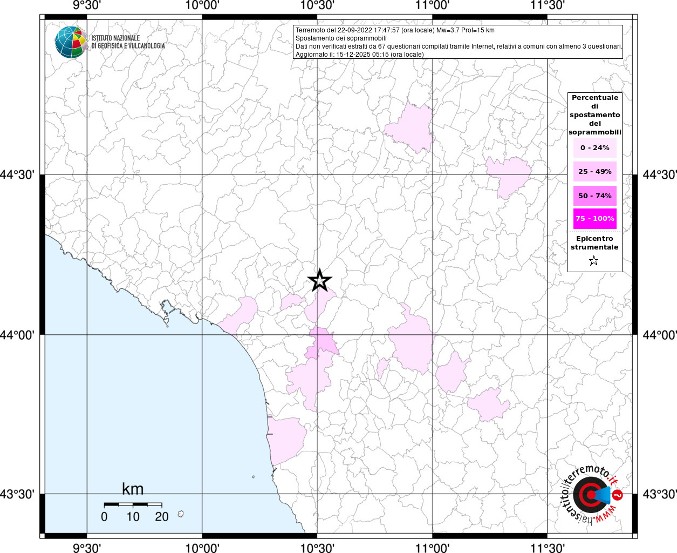Click the 'Istituto Nazionale di Geofisica e Vulcanologia' text
Viewport: 677px width, 553px height.
(128, 42)
